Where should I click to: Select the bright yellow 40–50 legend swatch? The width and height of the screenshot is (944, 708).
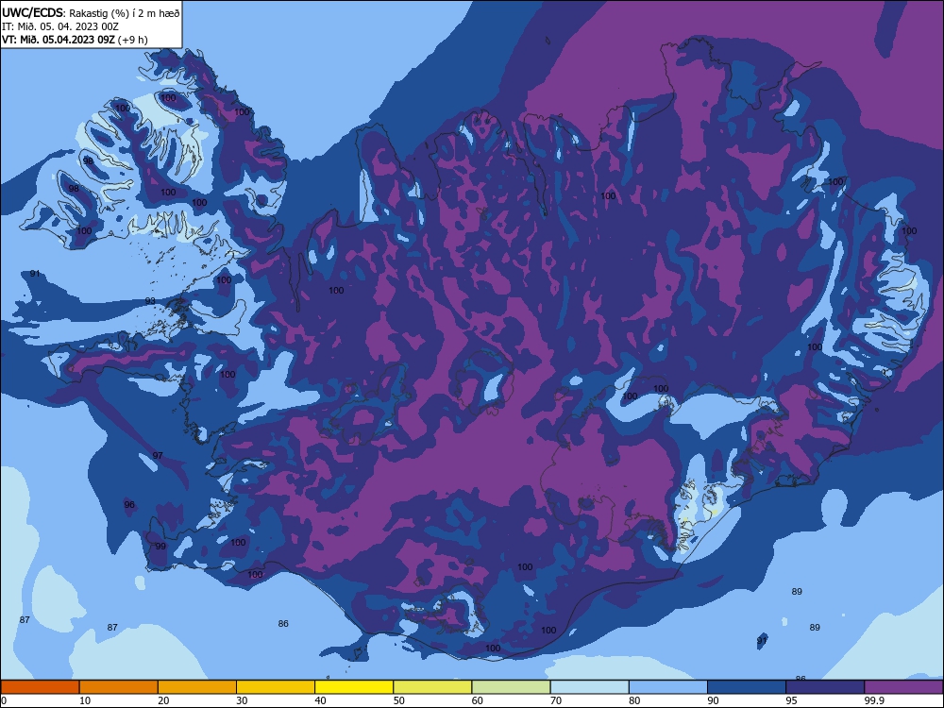point(354,687)
